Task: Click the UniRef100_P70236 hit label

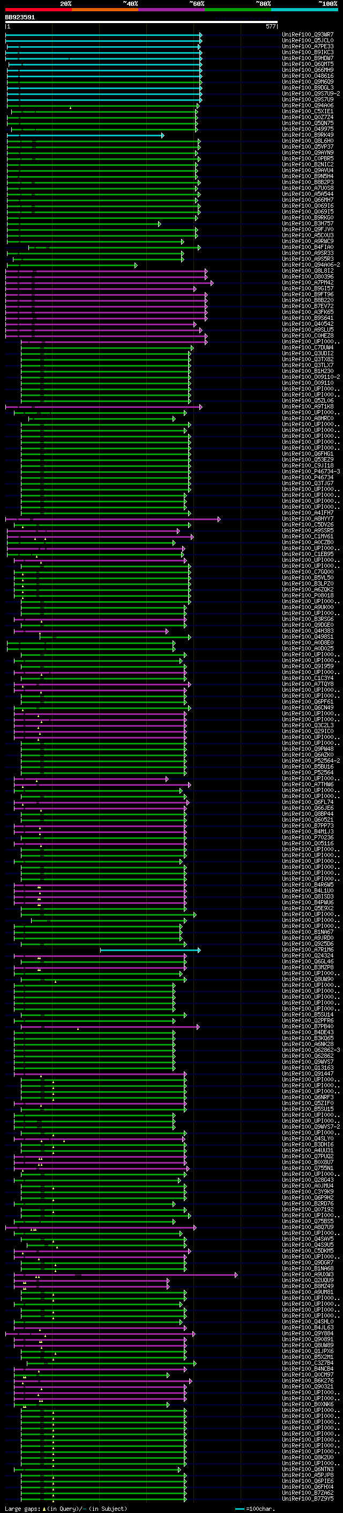Action: 308,838
